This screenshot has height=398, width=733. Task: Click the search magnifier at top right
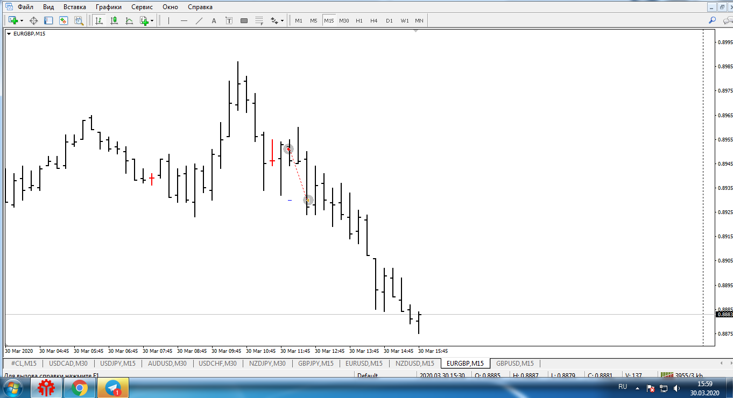[712, 20]
